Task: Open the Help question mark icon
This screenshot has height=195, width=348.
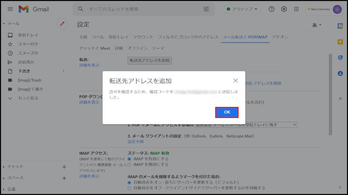Action: (x=271, y=9)
